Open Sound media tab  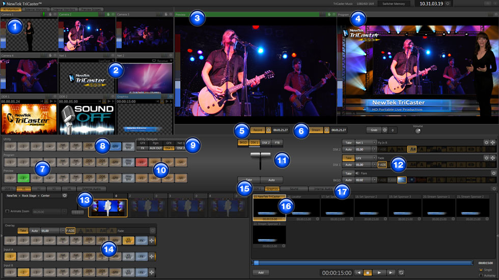(x=294, y=189)
